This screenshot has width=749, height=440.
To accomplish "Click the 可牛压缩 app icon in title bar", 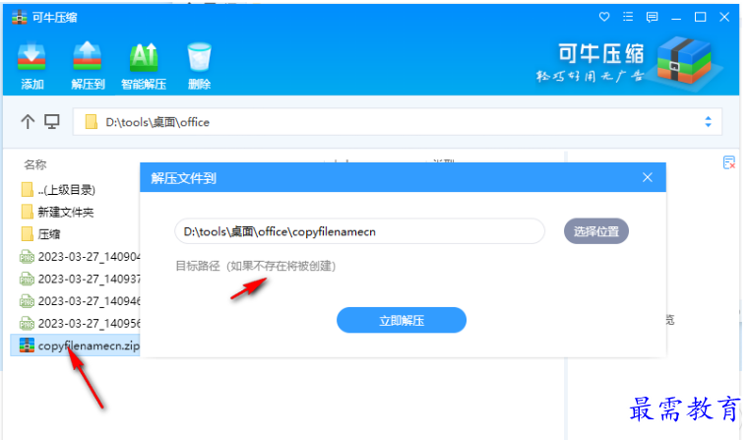I will click(x=19, y=17).
